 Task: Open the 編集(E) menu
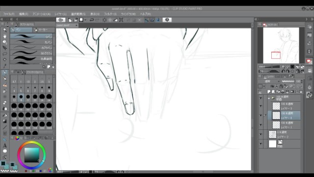tap(24, 14)
